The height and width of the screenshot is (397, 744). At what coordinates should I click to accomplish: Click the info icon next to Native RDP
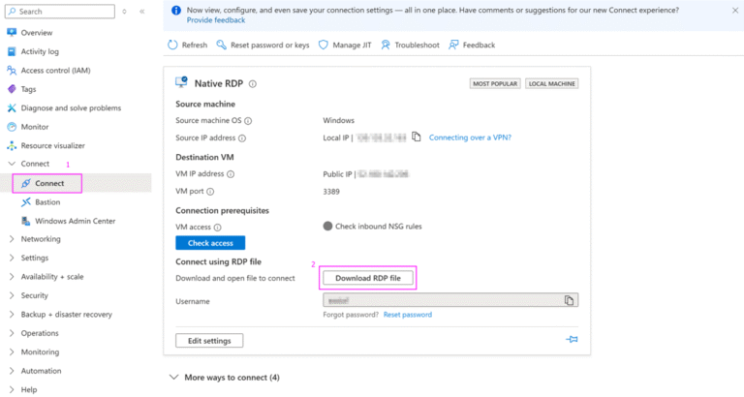point(253,84)
